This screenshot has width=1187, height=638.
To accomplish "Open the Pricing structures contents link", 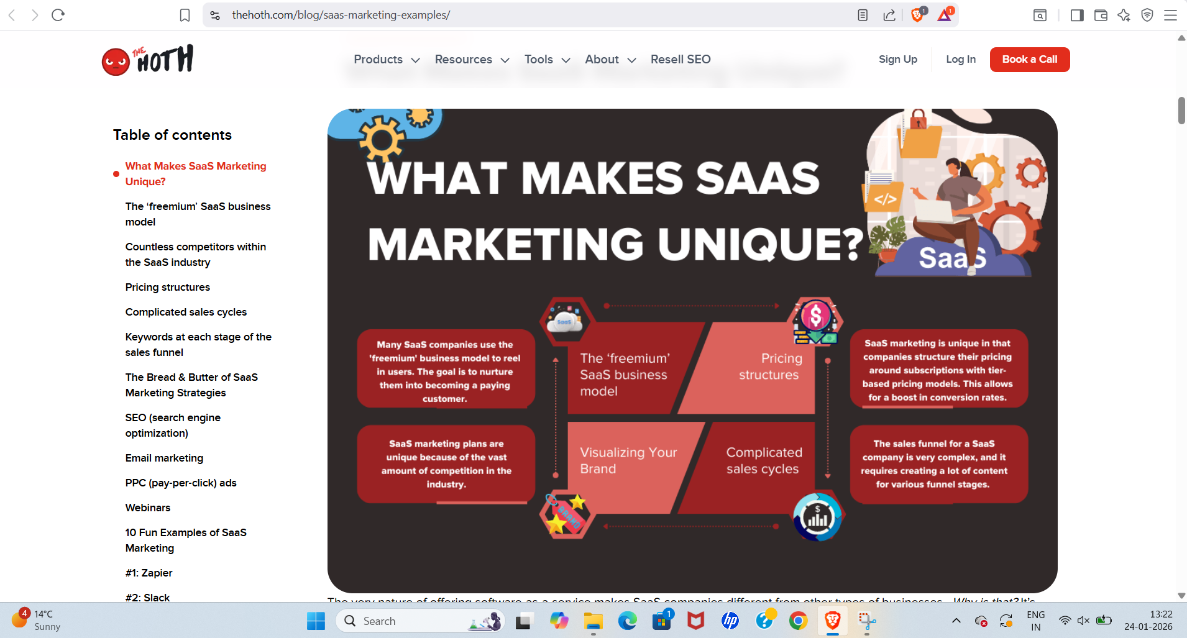I will [x=167, y=287].
